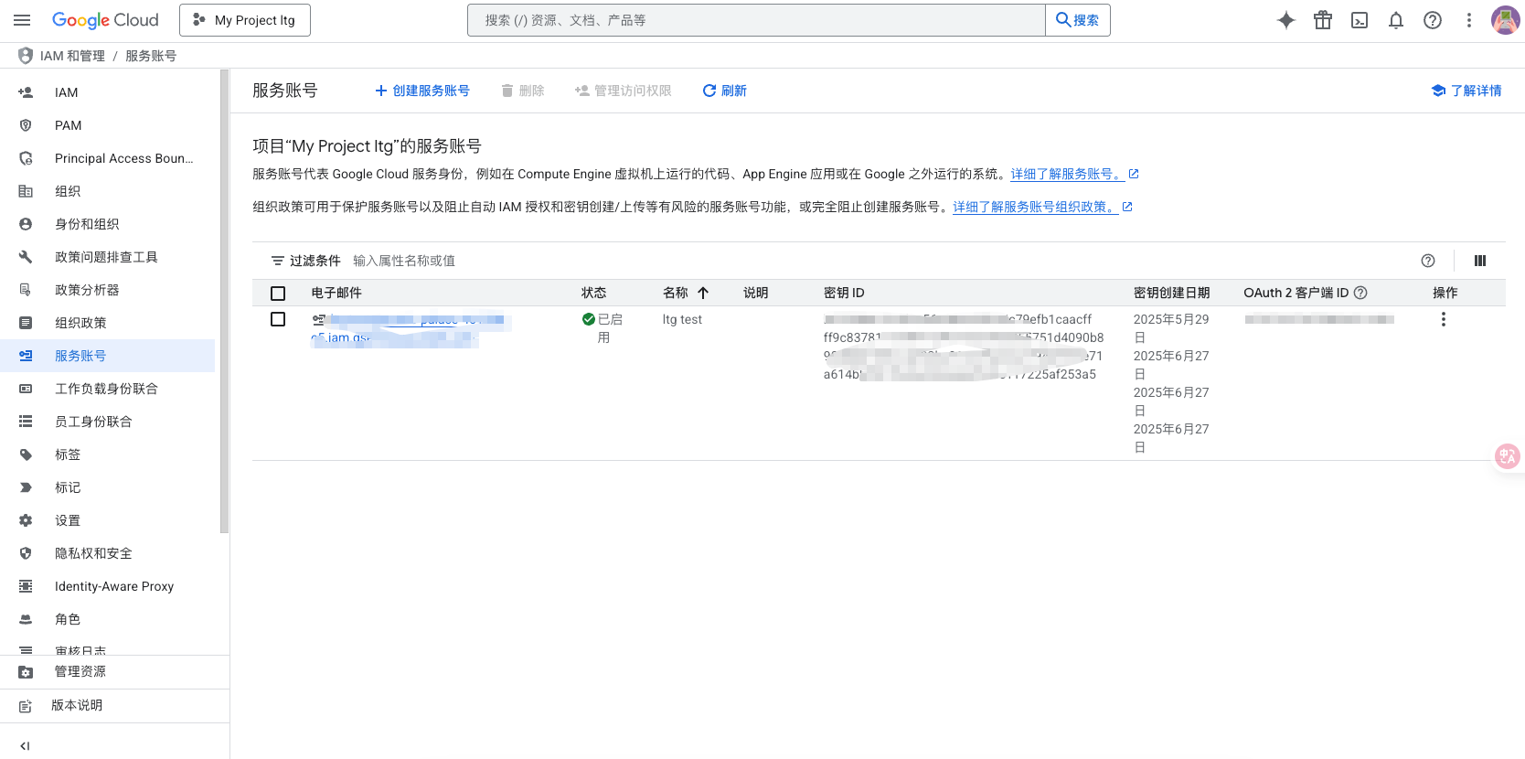Click the 政策分析器 sidebar icon
Image resolution: width=1525 pixels, height=759 pixels.
pyautogui.click(x=26, y=290)
